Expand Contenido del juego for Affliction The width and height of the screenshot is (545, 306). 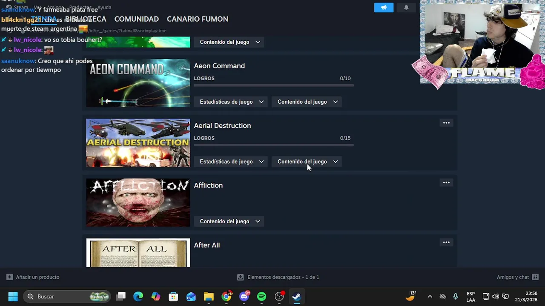[x=230, y=221]
